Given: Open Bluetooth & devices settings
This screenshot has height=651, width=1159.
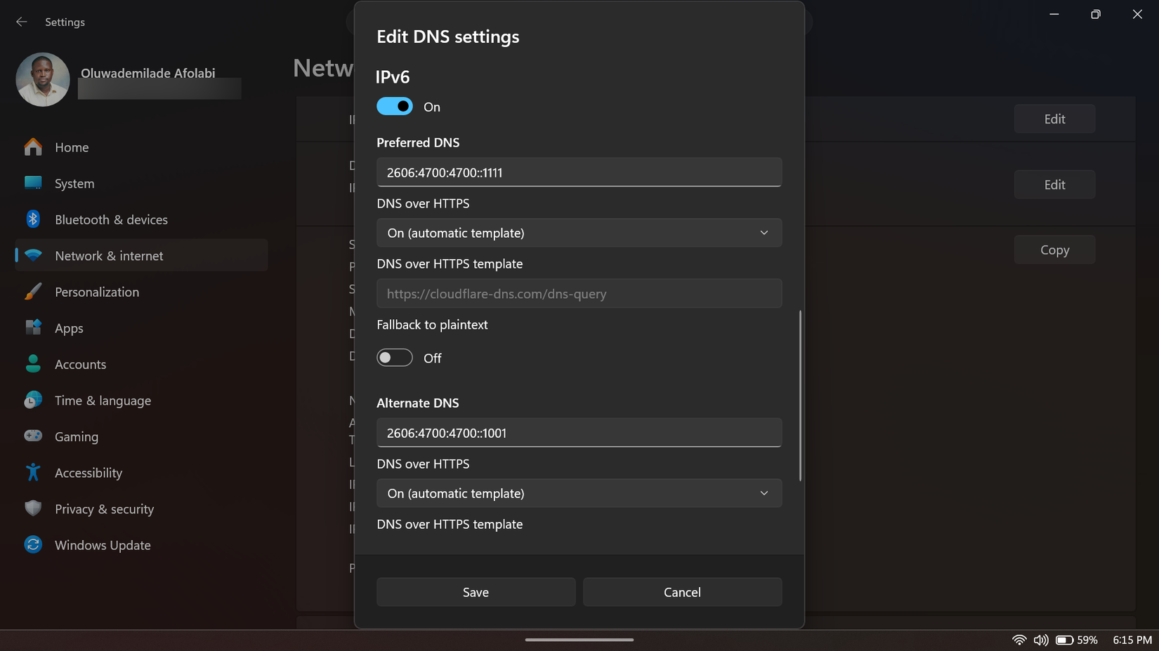Looking at the screenshot, I should tap(111, 220).
